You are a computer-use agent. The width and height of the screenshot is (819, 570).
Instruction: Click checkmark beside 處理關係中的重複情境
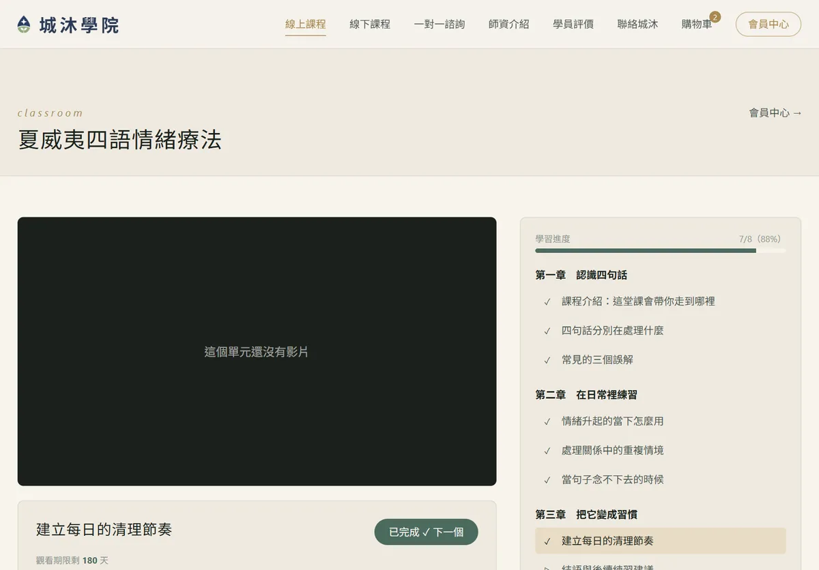click(x=547, y=451)
